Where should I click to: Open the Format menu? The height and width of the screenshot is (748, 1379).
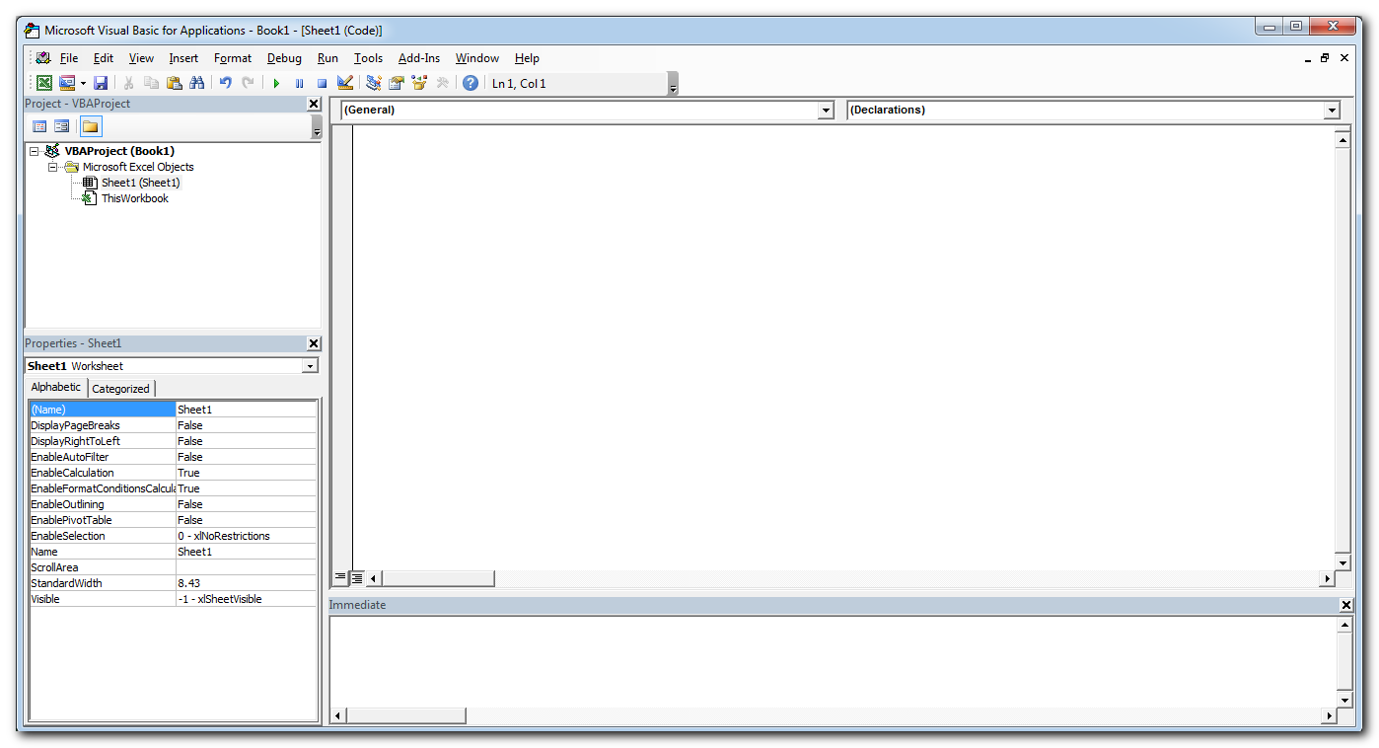(x=233, y=58)
